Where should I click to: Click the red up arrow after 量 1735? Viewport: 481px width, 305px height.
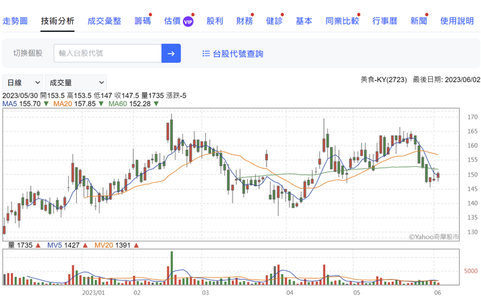pyautogui.click(x=38, y=245)
